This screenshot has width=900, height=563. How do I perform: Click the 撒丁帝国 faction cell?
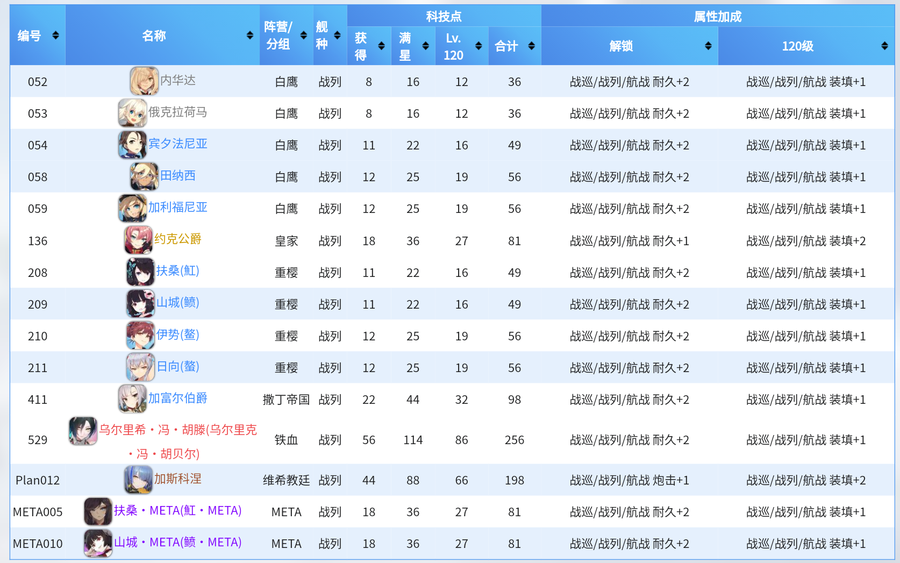[x=286, y=400]
